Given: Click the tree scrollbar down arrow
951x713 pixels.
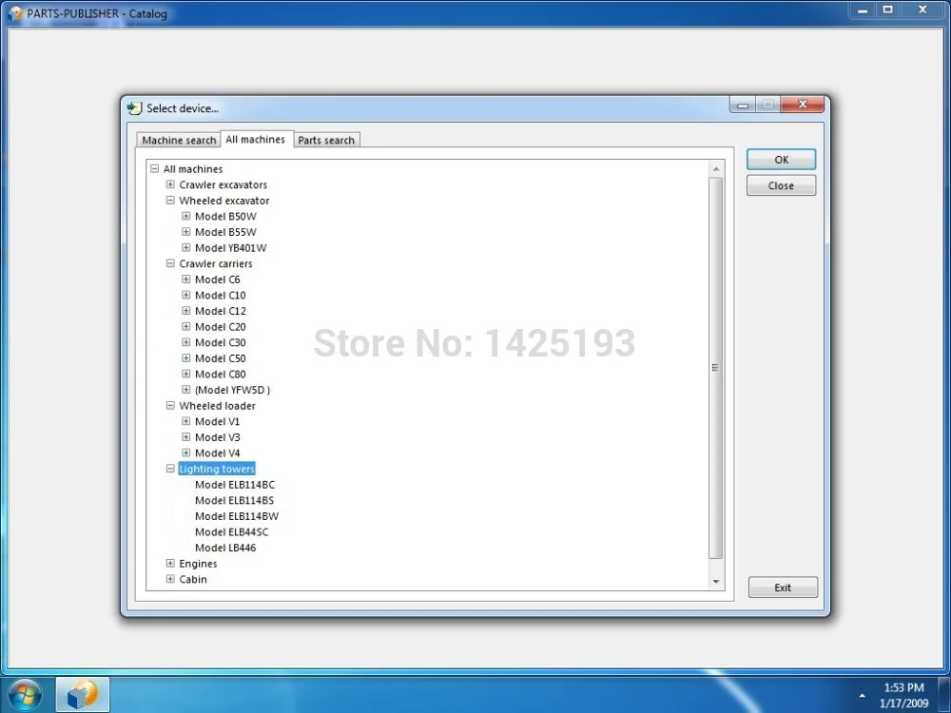Looking at the screenshot, I should [x=716, y=582].
